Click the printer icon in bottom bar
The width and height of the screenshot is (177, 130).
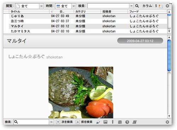(x=120, y=122)
